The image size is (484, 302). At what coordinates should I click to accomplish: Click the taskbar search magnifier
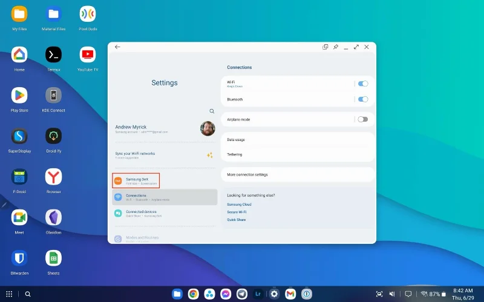[28, 294]
